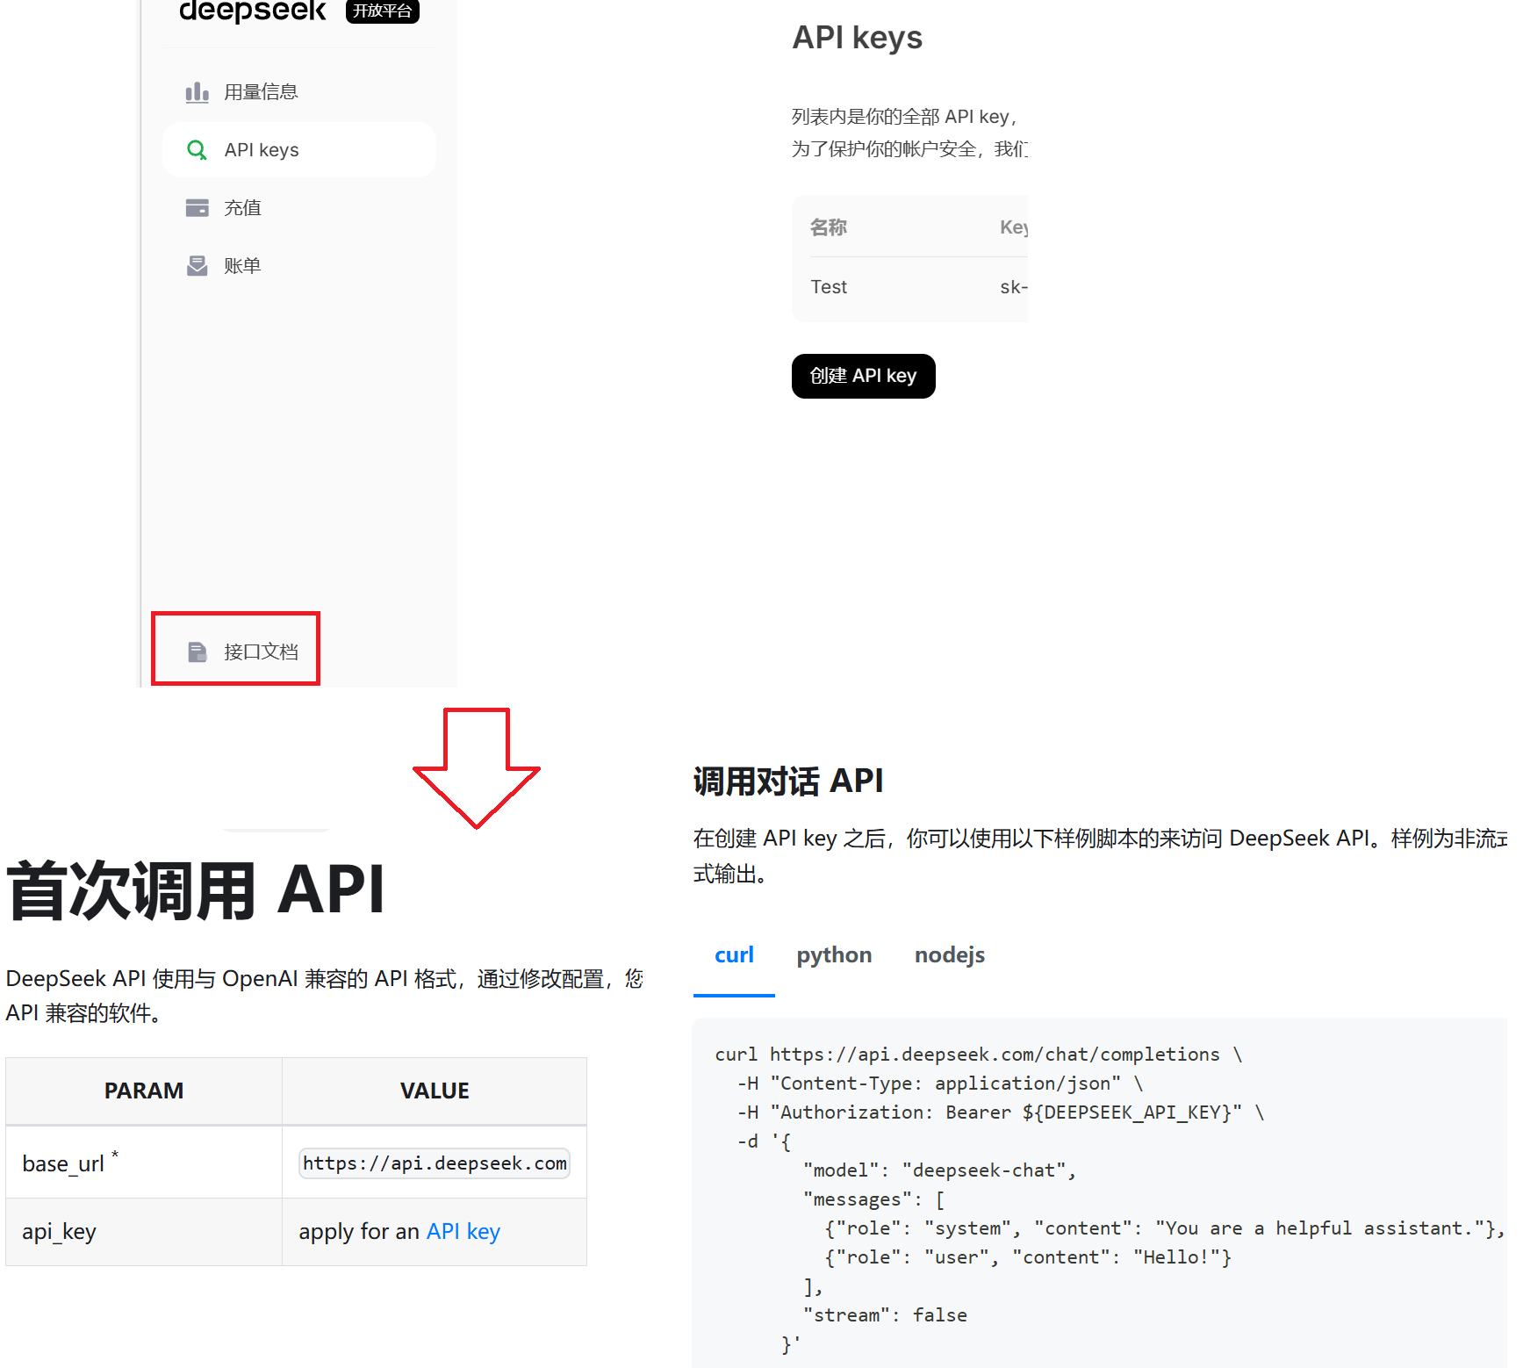Click the system role message line

pos(1165,1228)
